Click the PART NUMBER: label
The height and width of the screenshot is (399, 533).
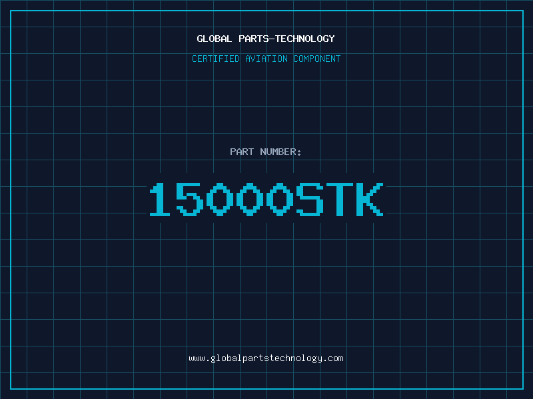click(x=266, y=152)
